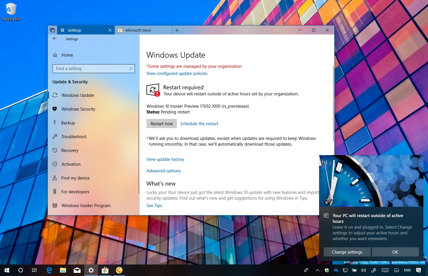
Task: Open the People icon in system tray
Action: click(306, 270)
